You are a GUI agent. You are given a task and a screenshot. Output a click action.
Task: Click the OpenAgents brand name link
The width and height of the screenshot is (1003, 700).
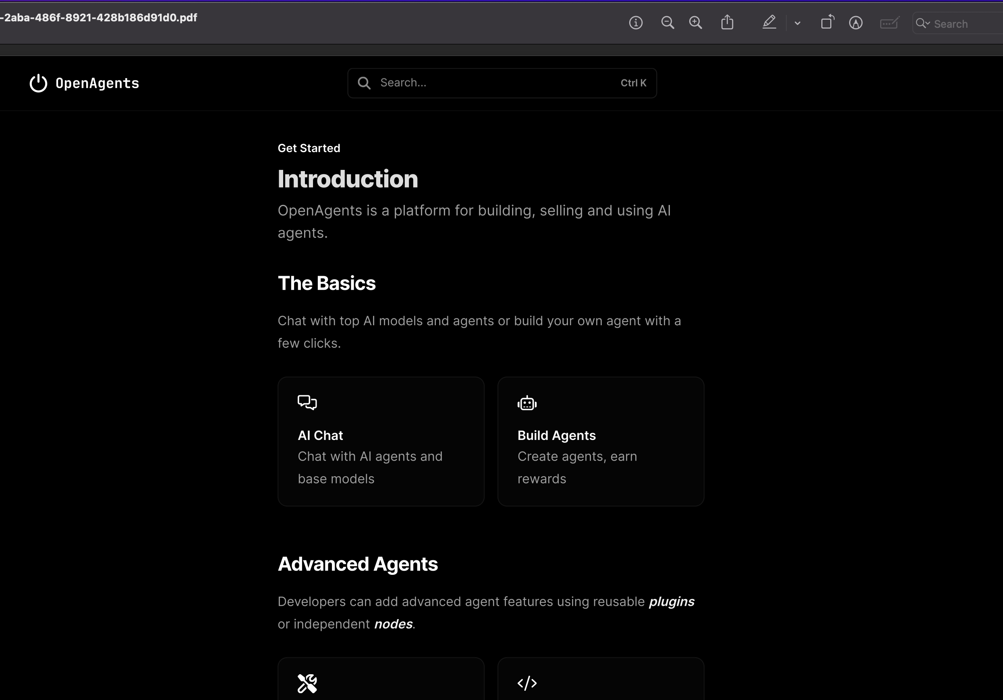click(97, 83)
